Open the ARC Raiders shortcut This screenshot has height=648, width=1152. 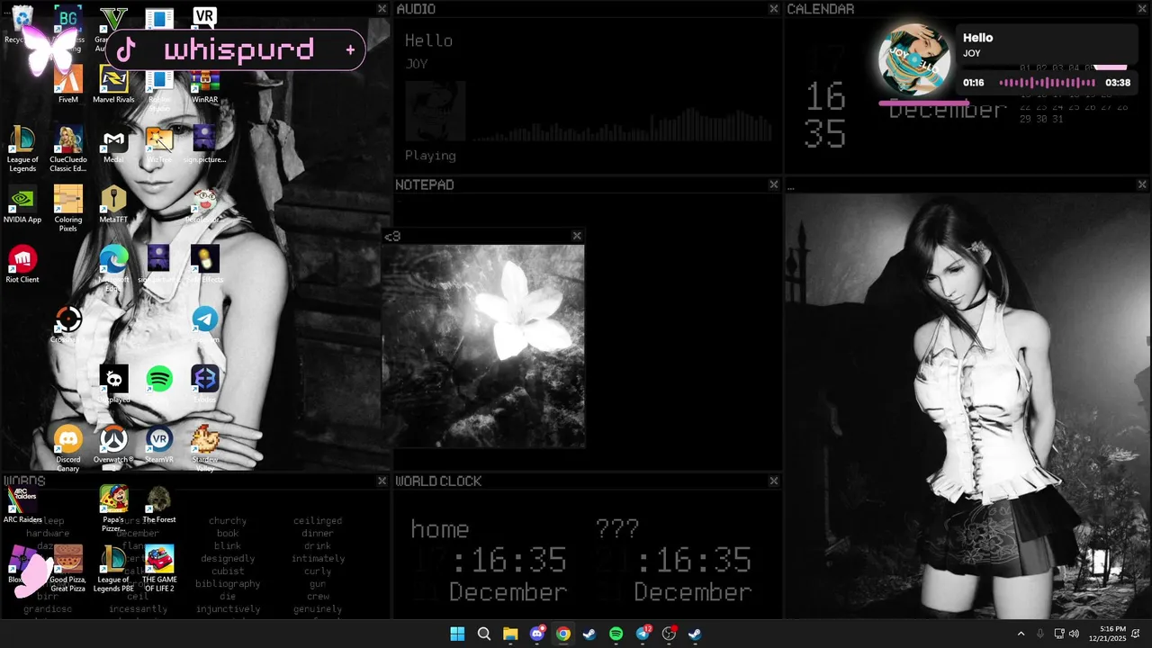tap(22, 505)
